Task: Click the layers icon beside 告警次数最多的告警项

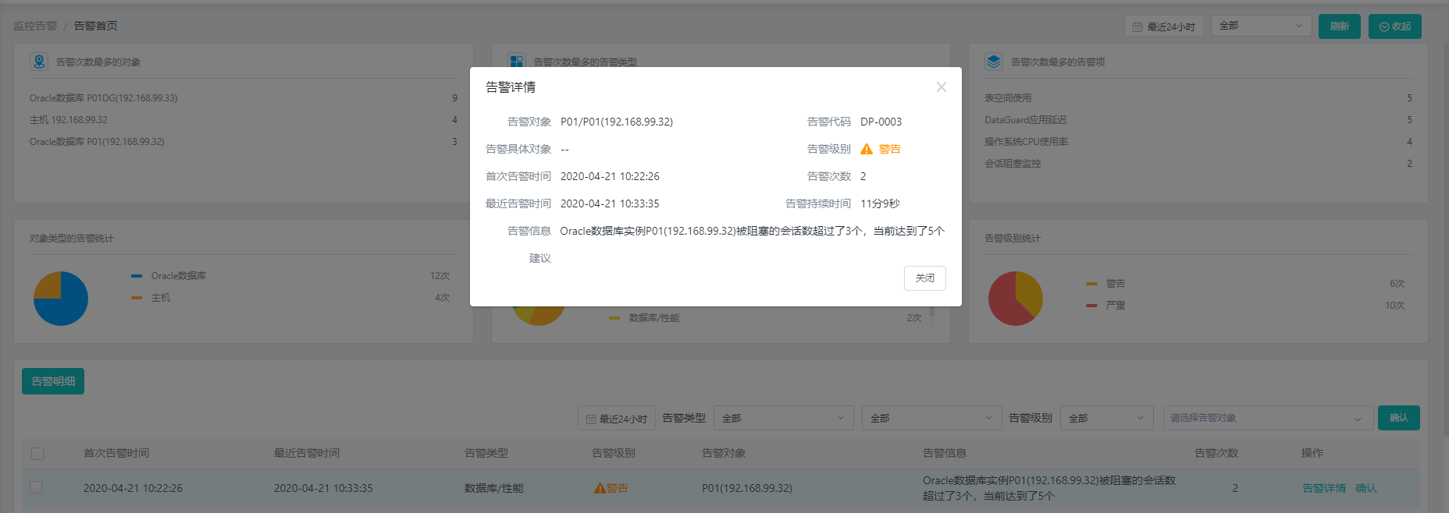Action: (x=993, y=62)
